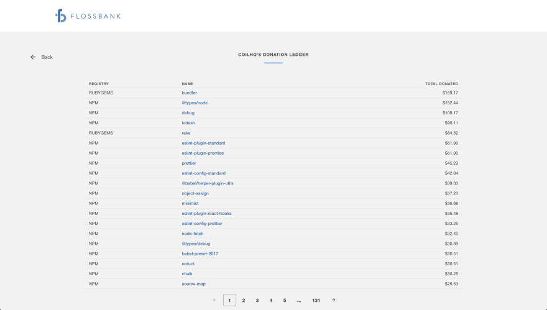
Task: Open eslint-plugin-standard link
Action: 203,143
